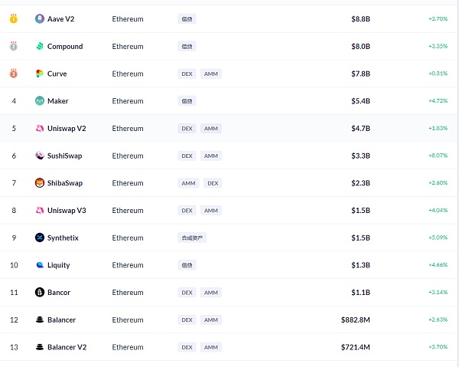Click the gold first-place medal icon

14,18
